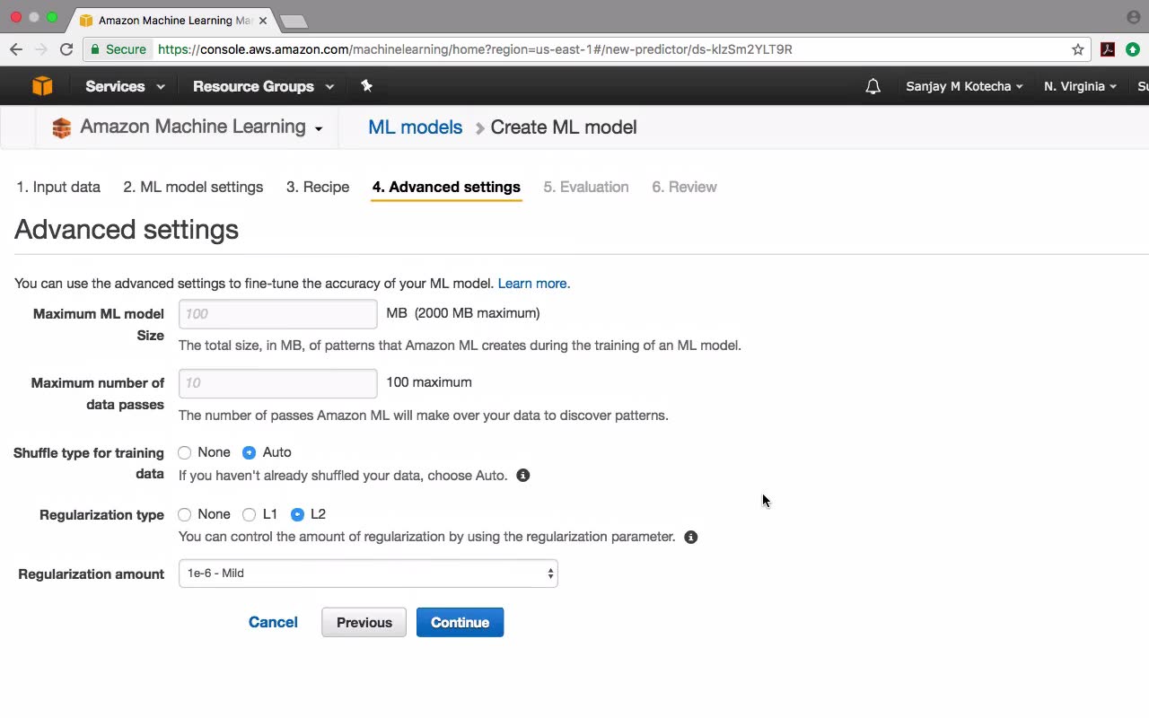Click the Amazon Machine Learning service icon
The height and width of the screenshot is (718, 1149).
point(61,128)
